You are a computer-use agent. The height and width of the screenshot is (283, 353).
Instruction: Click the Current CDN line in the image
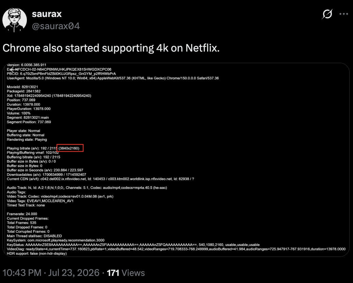[x=100, y=179]
